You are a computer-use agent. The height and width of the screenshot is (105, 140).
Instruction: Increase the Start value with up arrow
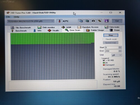[120, 47]
